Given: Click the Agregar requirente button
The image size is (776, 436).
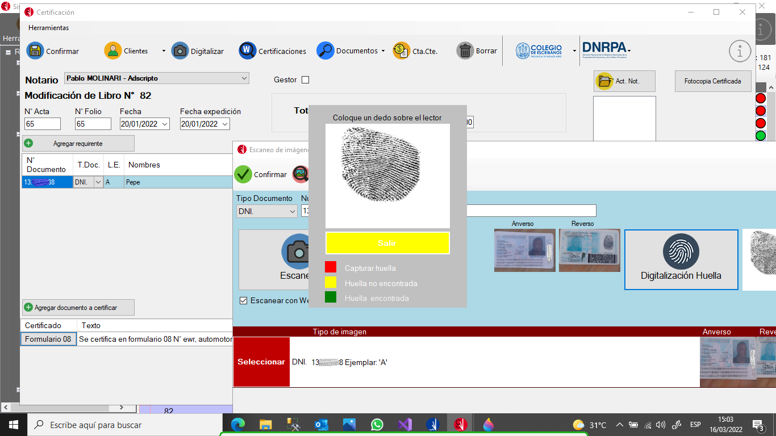Looking at the screenshot, I should (78, 144).
